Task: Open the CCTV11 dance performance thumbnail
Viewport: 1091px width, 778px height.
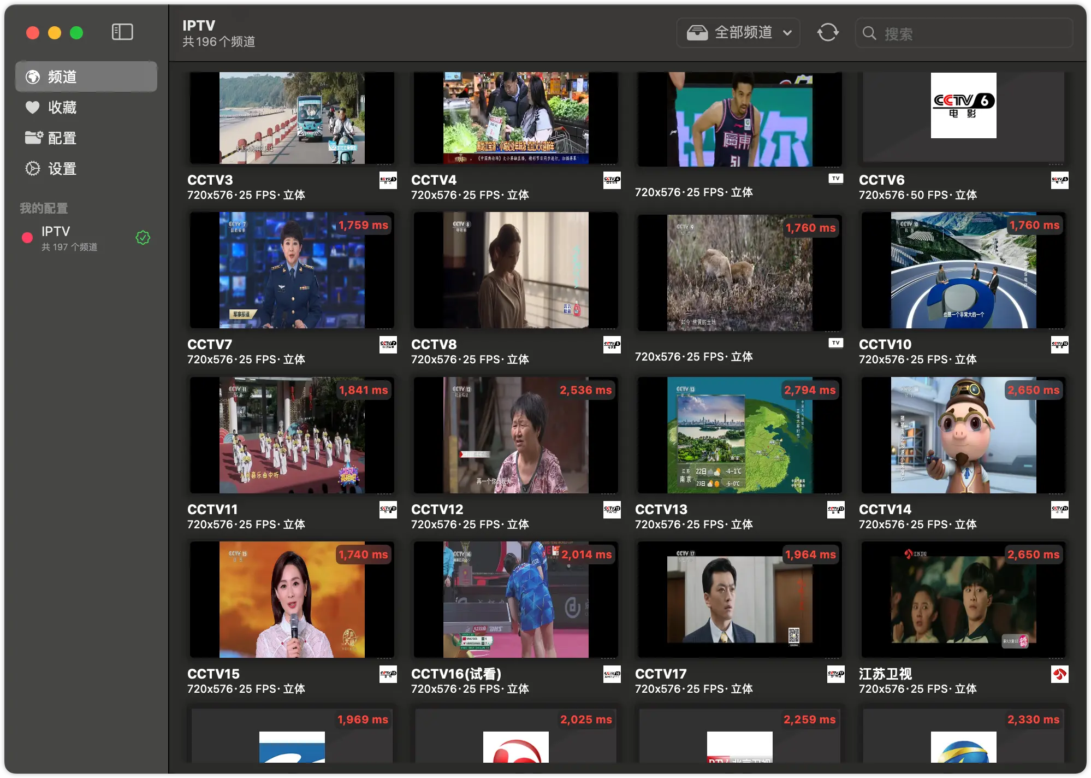Action: click(x=292, y=435)
